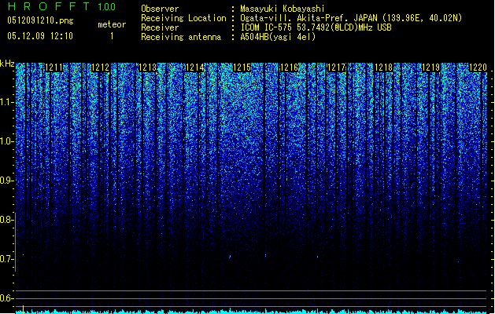Click the Receiving Location value text
This screenshot has height=314, width=495.
click(x=351, y=18)
